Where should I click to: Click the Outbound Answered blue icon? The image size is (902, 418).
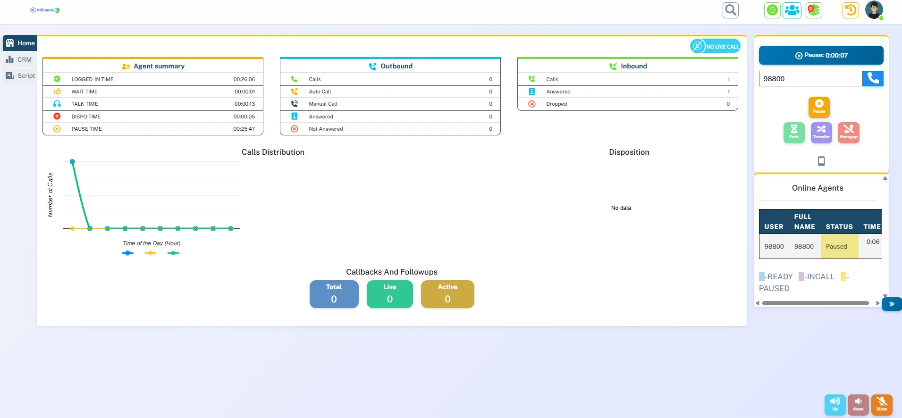tap(295, 116)
